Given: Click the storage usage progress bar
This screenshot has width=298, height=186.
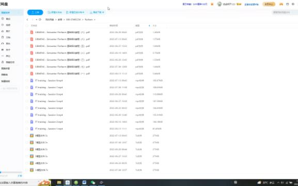Looking at the screenshot, I should [x=11, y=173].
